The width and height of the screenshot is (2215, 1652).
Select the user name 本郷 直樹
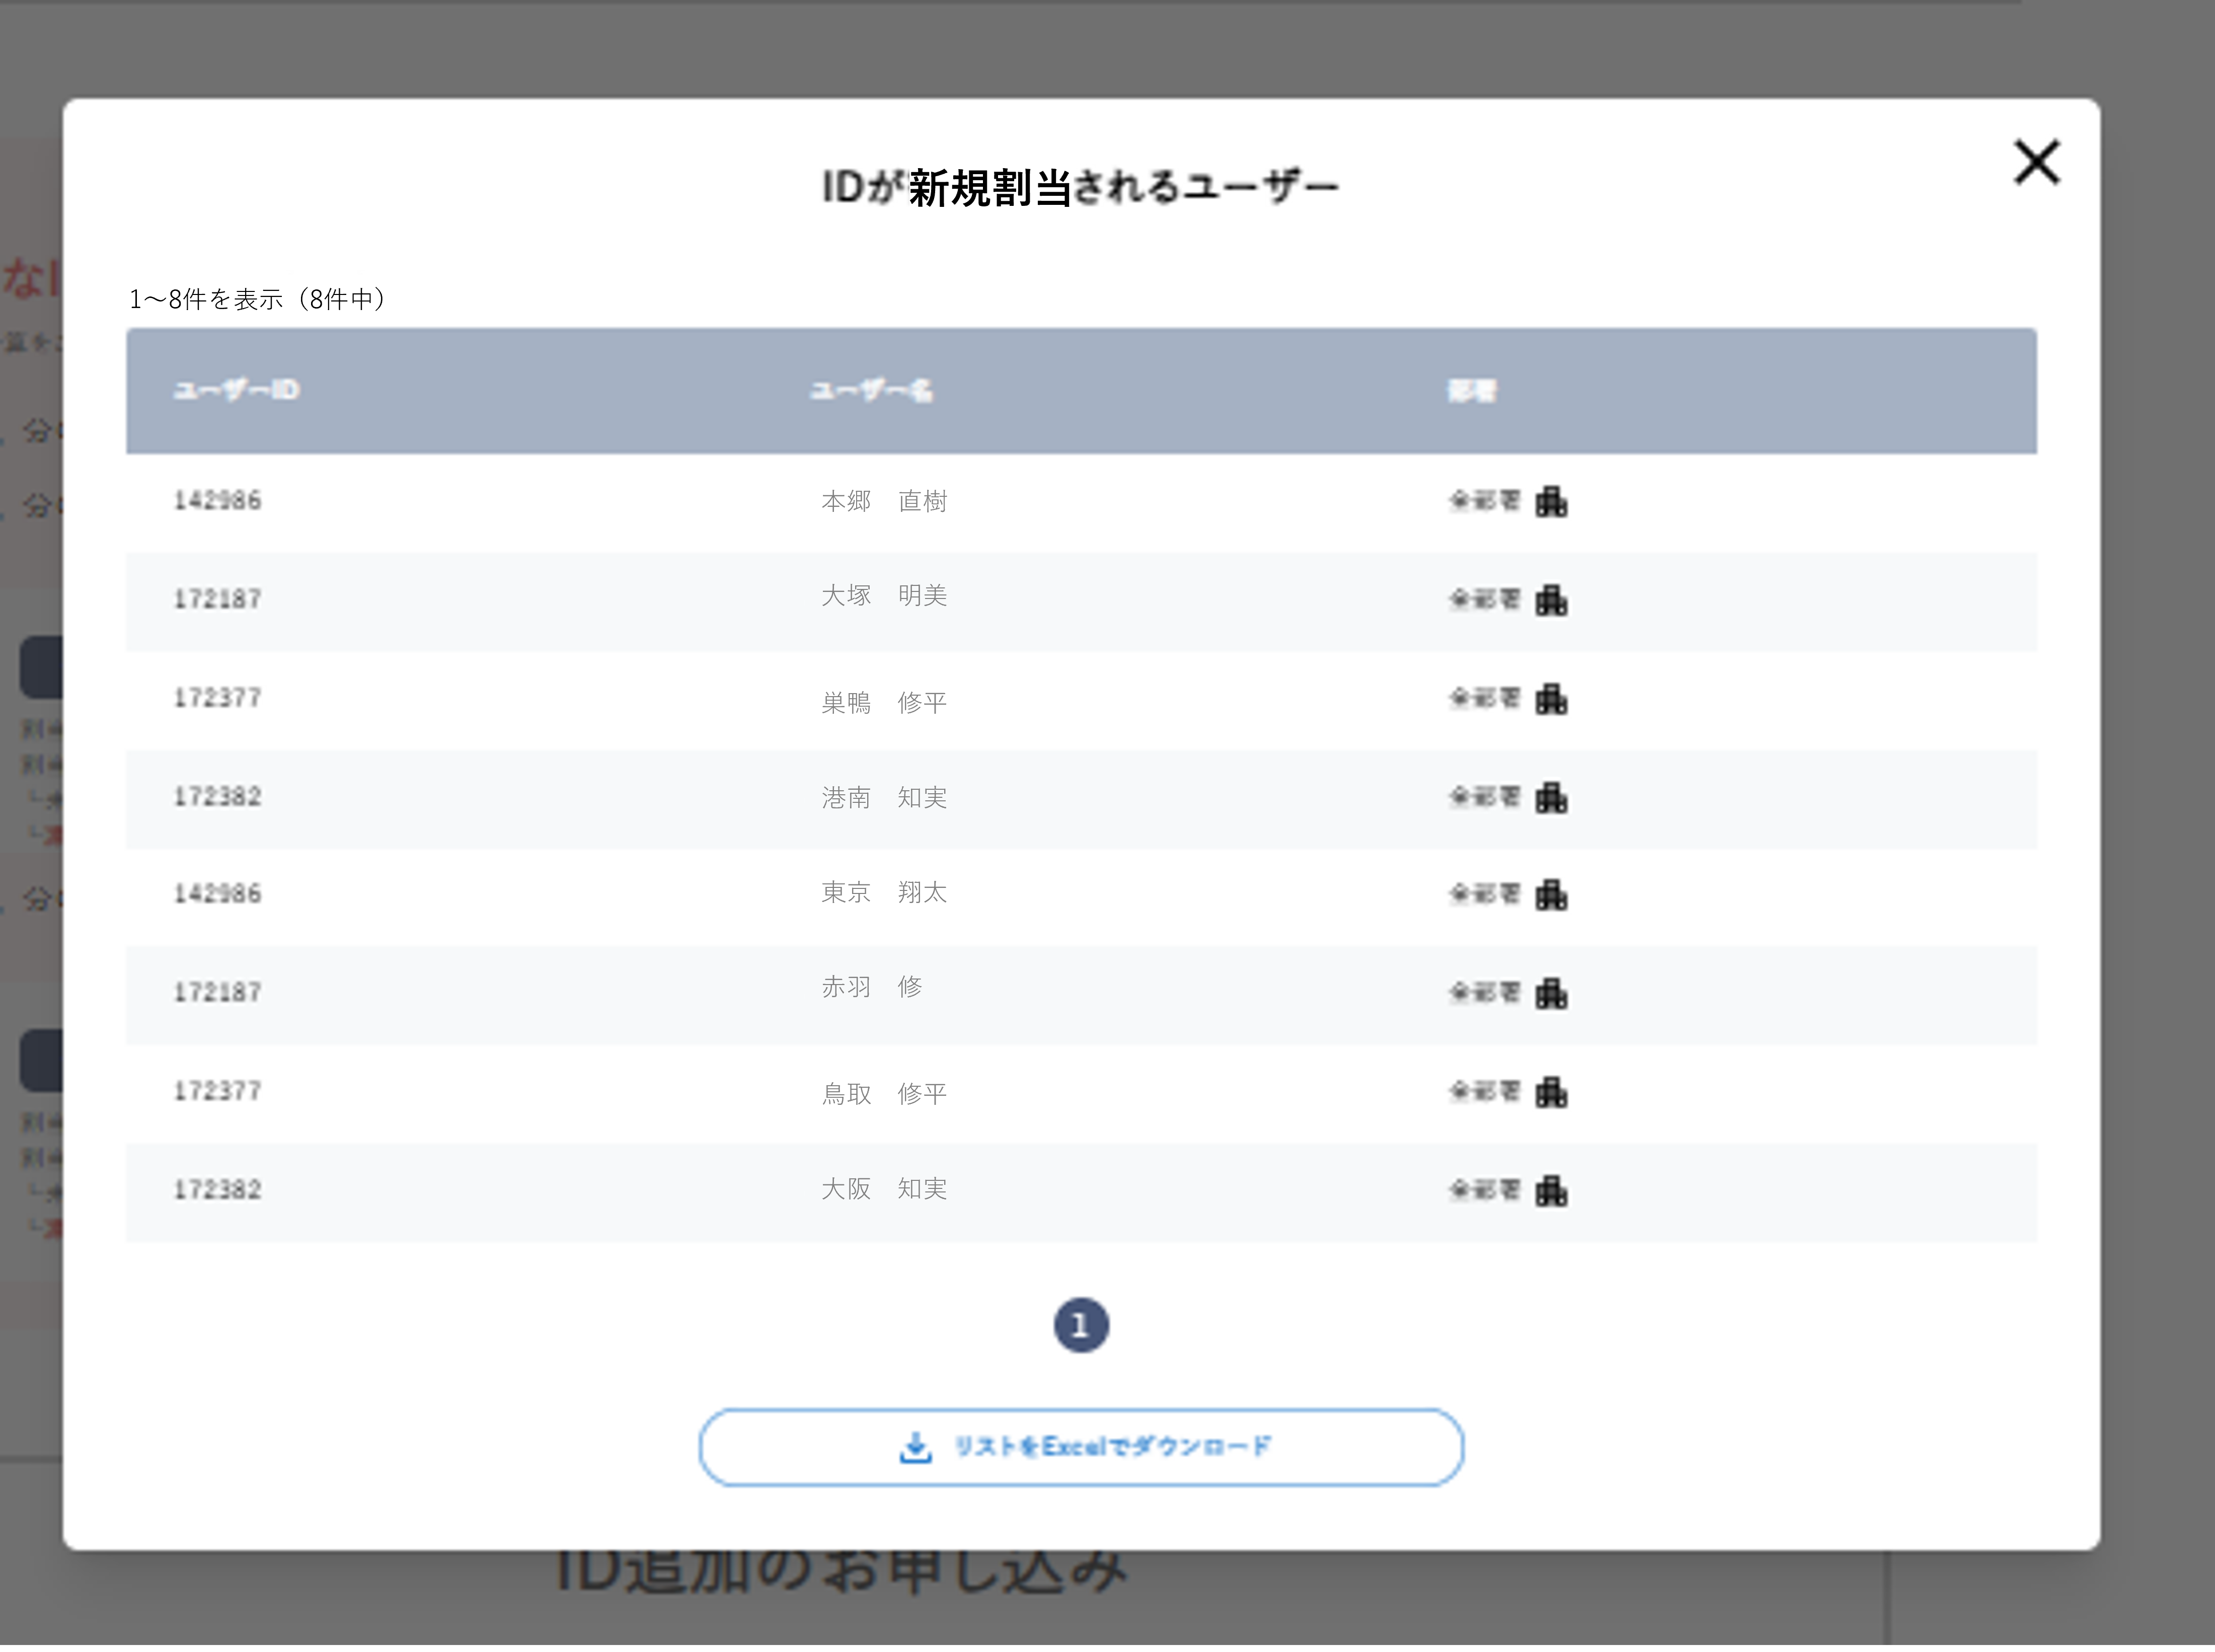click(884, 500)
